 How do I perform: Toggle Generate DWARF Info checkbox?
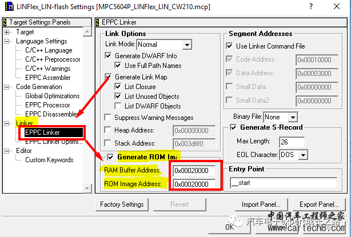(x=108, y=55)
